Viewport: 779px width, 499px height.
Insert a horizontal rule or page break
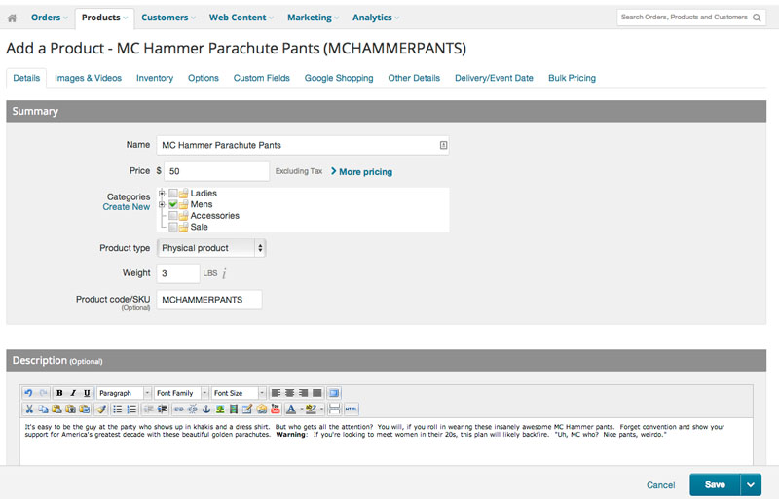(334, 410)
